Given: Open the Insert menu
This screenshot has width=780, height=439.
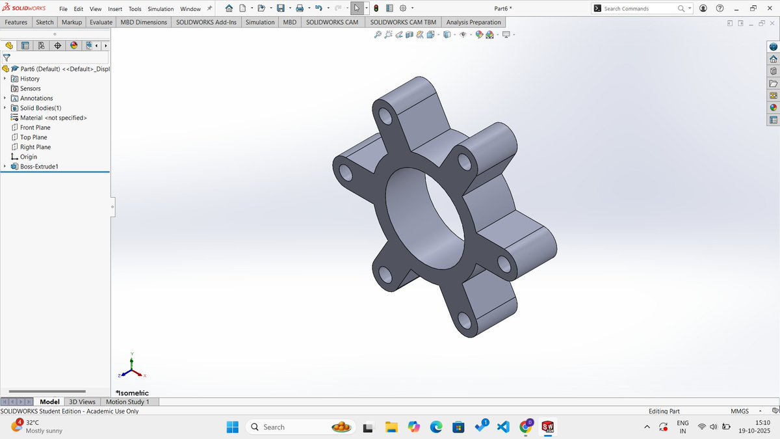Looking at the screenshot, I should (x=115, y=9).
